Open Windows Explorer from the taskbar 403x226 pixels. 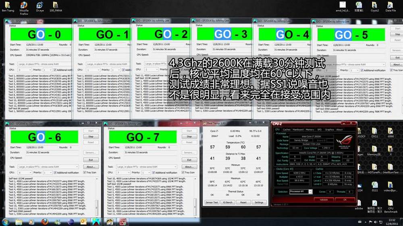click(19, 222)
